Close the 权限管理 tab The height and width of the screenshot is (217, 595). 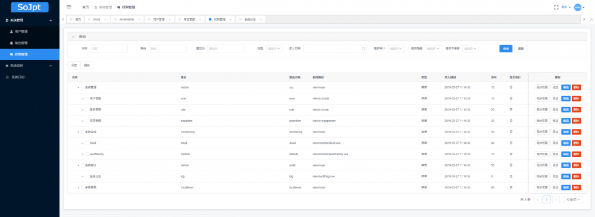pos(230,19)
